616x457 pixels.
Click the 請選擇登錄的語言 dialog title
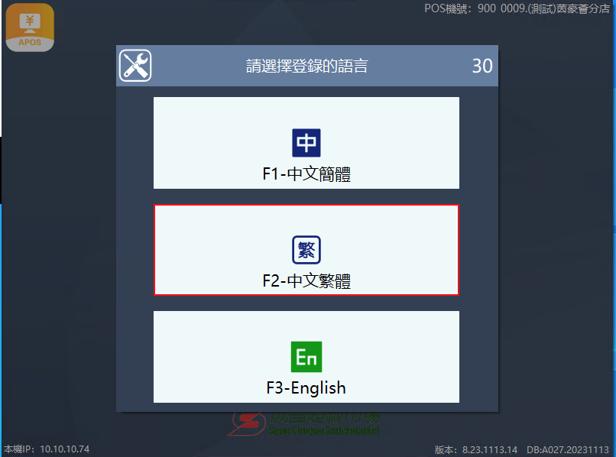[306, 66]
